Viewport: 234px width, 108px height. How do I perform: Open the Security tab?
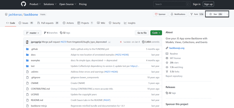[114, 23]
